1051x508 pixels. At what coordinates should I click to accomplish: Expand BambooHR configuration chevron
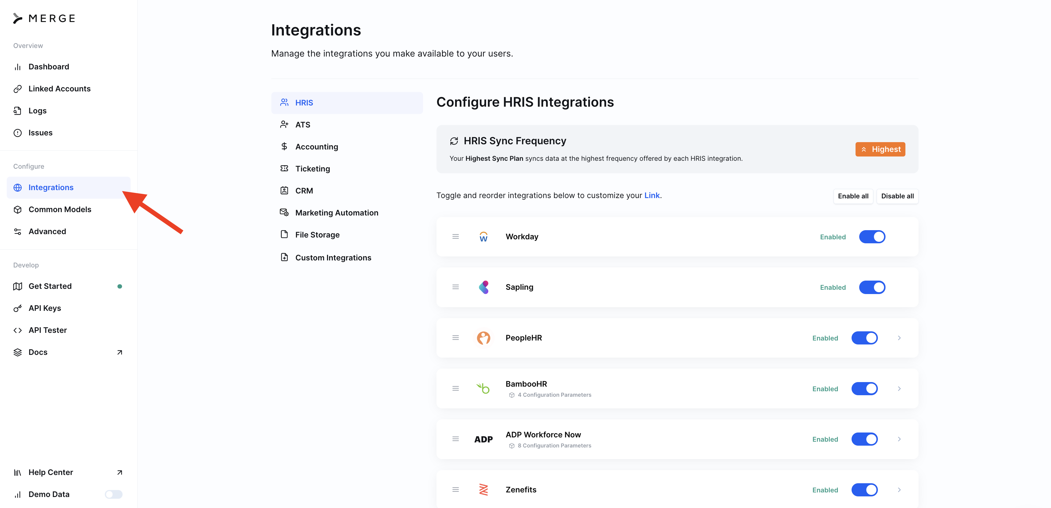pos(899,388)
